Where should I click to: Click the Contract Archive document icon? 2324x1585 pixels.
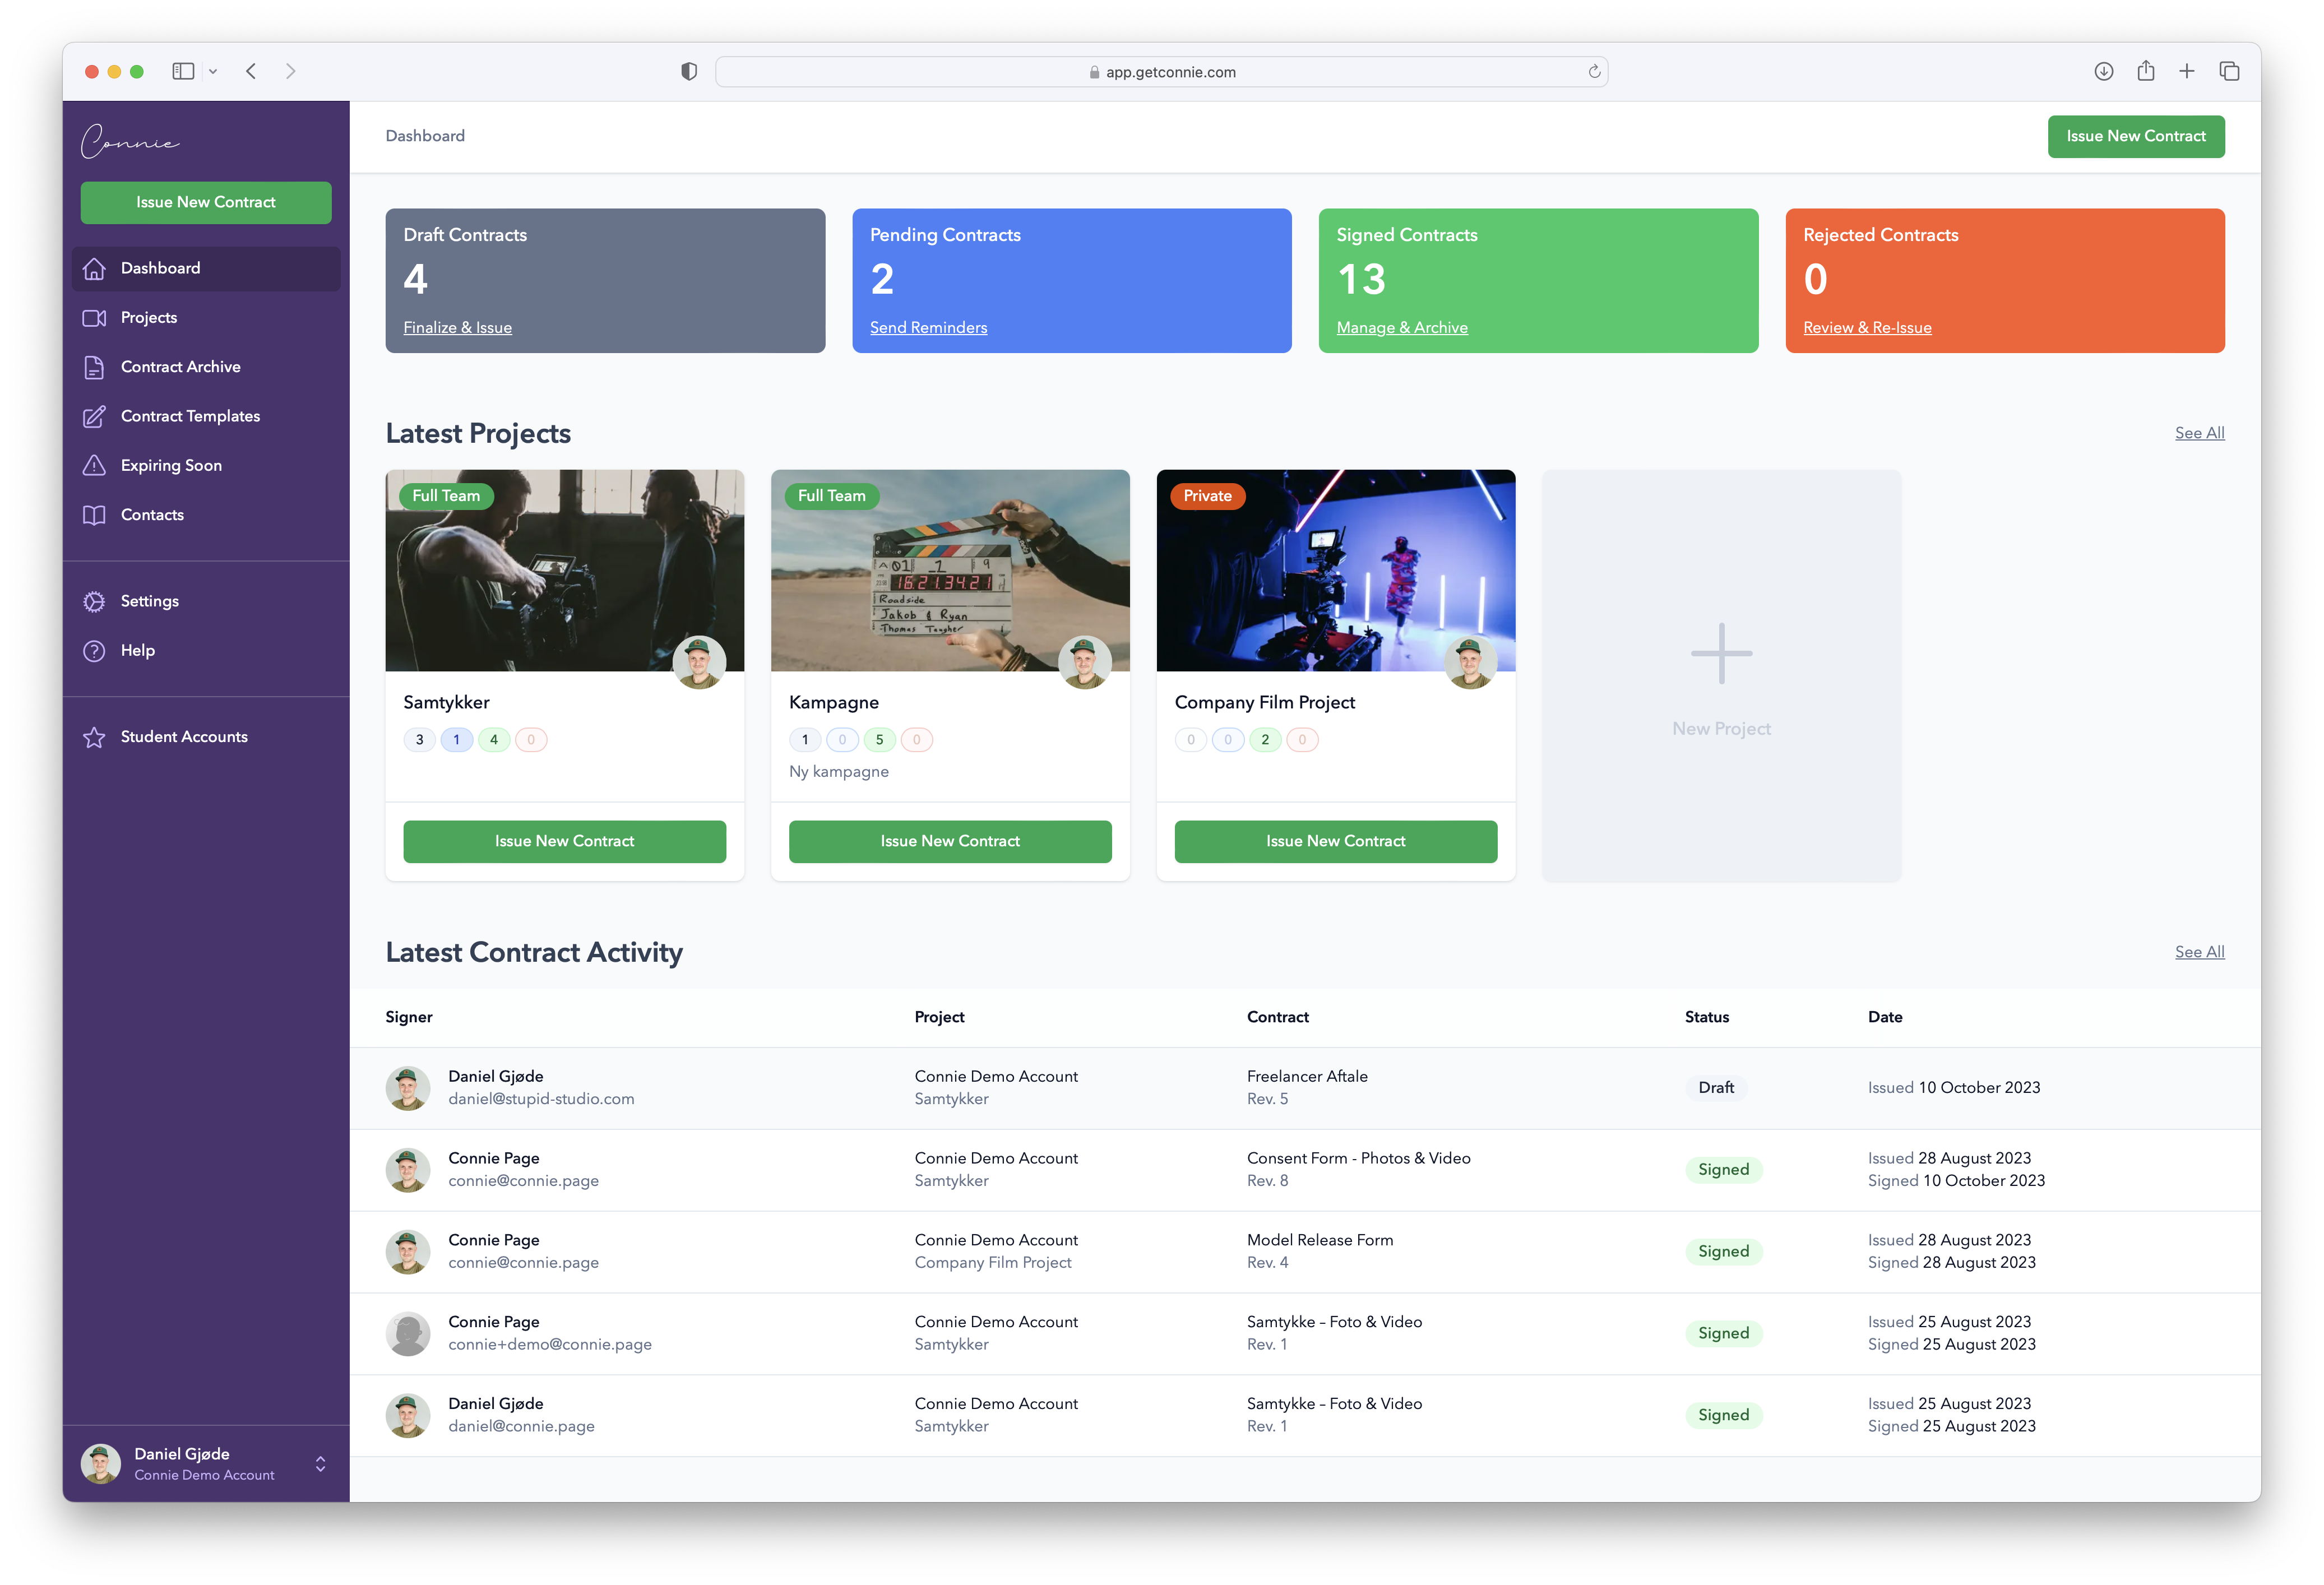(x=94, y=367)
